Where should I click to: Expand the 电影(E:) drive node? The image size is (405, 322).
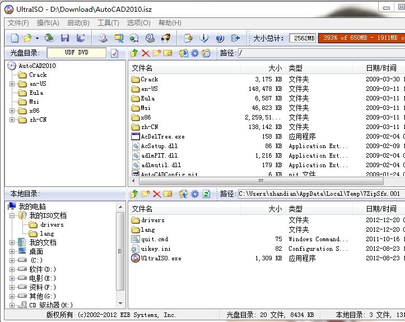[12, 278]
